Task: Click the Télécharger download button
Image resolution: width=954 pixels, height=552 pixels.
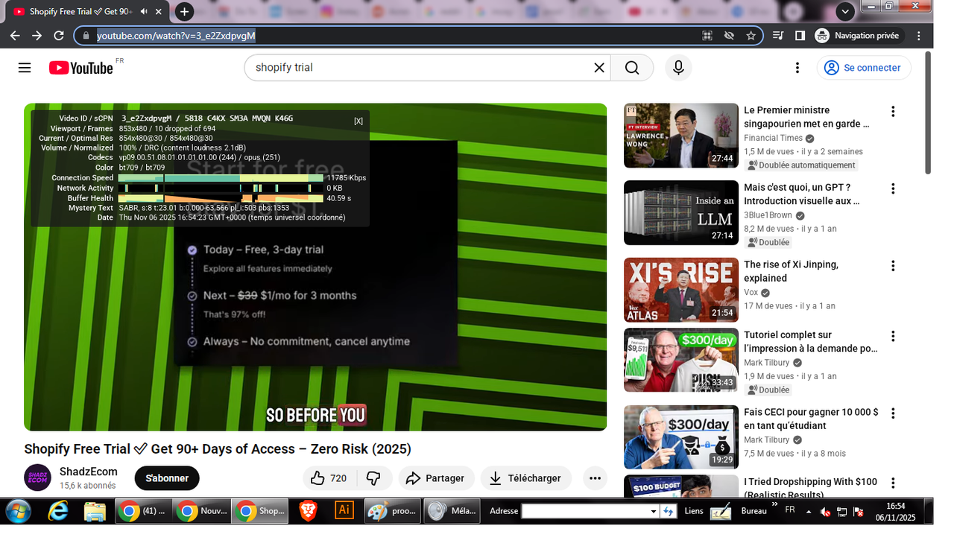Action: 525,478
